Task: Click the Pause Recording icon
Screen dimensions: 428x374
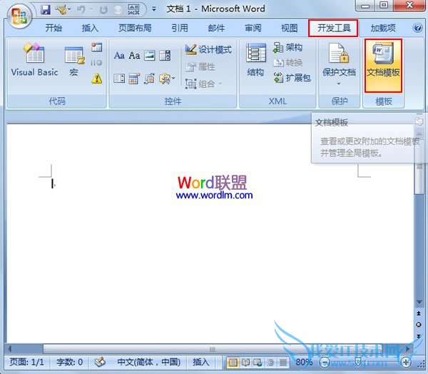Action: 96,63
